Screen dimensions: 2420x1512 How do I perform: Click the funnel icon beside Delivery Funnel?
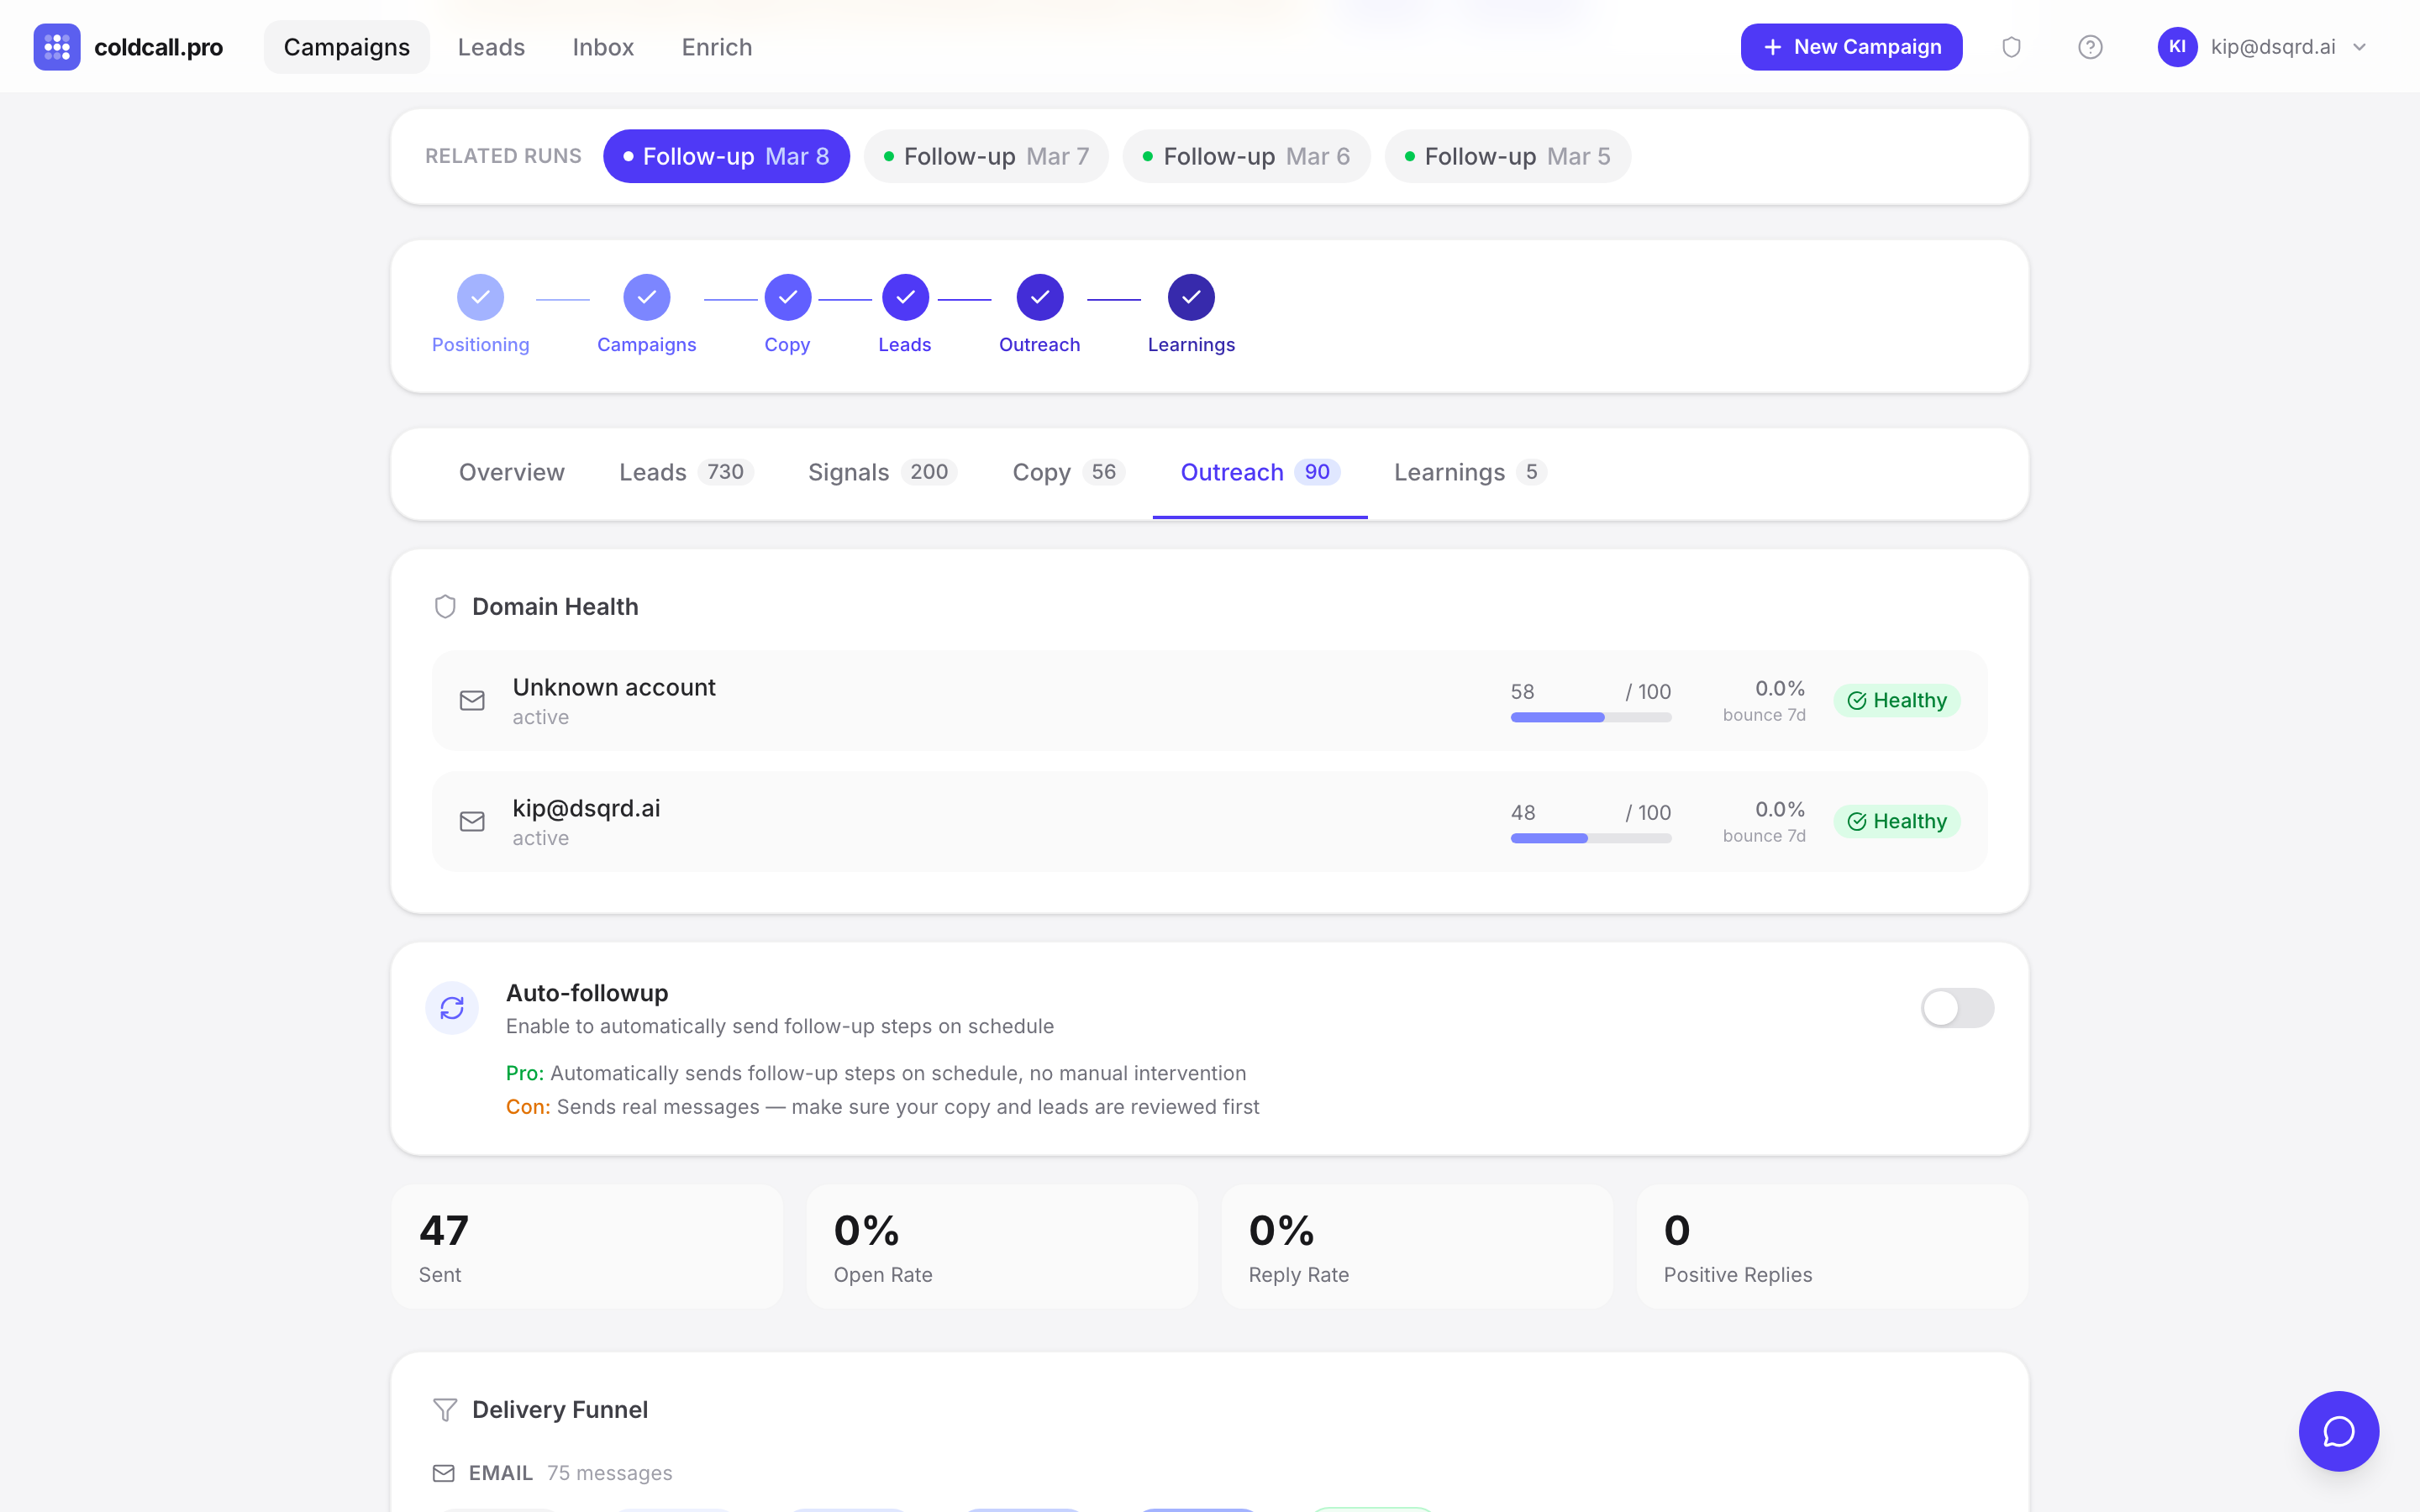(x=445, y=1409)
